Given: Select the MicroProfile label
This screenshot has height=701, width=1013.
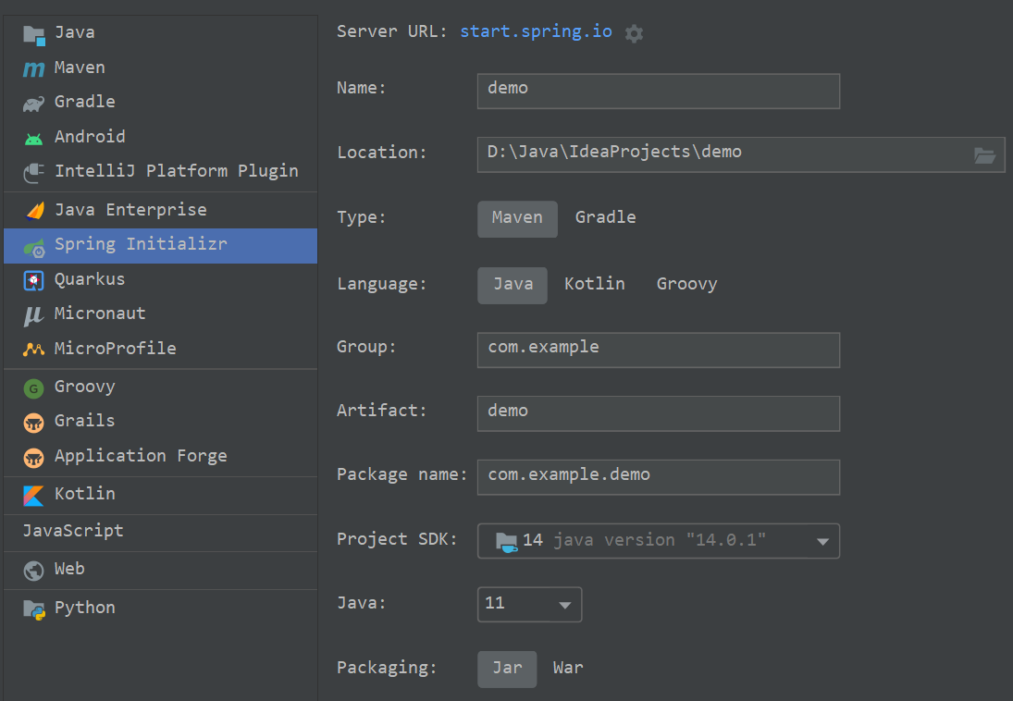Looking at the screenshot, I should tap(115, 349).
